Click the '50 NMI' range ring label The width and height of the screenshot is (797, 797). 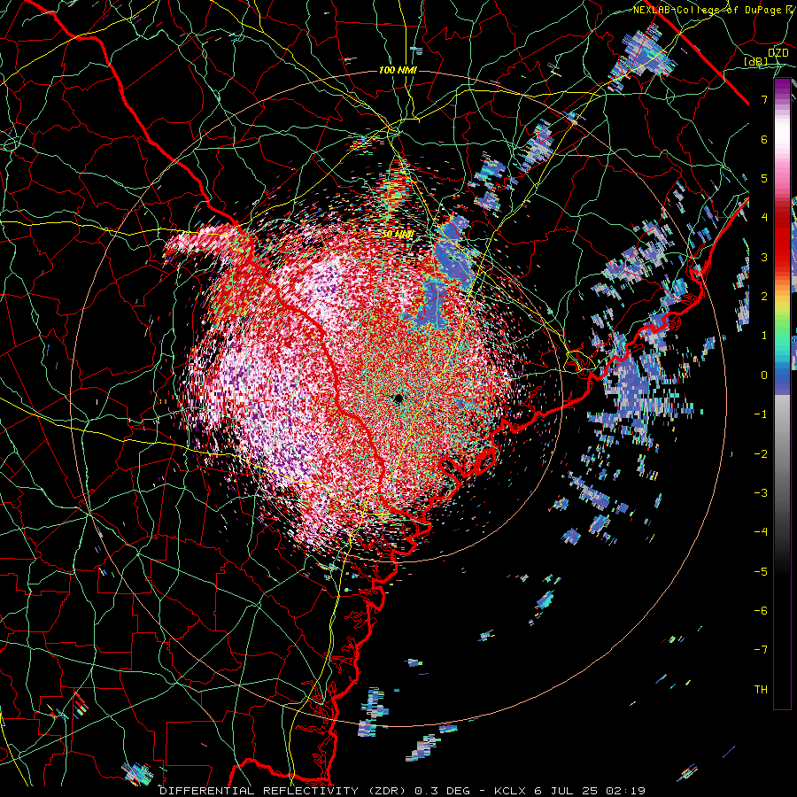(397, 234)
